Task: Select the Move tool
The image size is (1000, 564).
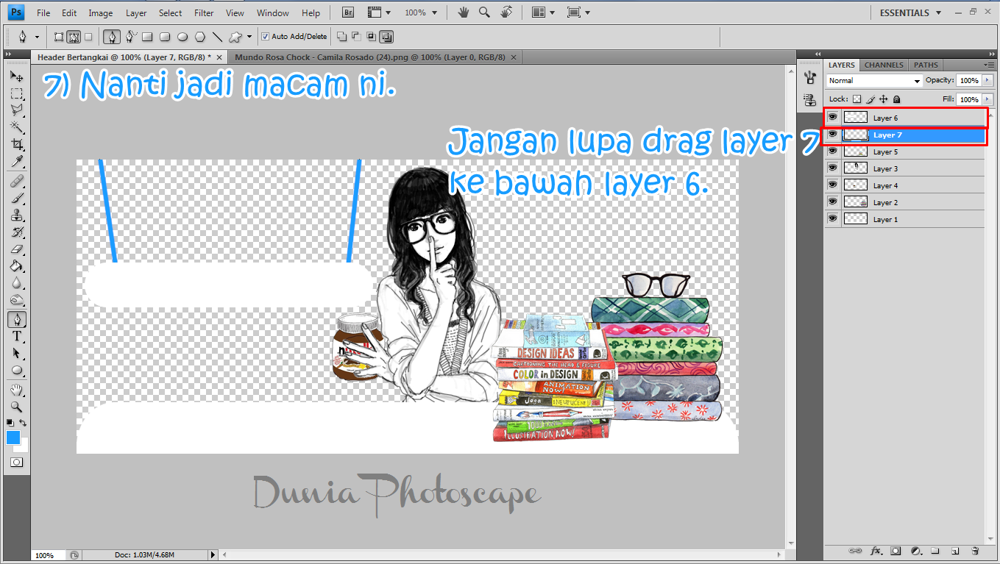Action: tap(17, 76)
